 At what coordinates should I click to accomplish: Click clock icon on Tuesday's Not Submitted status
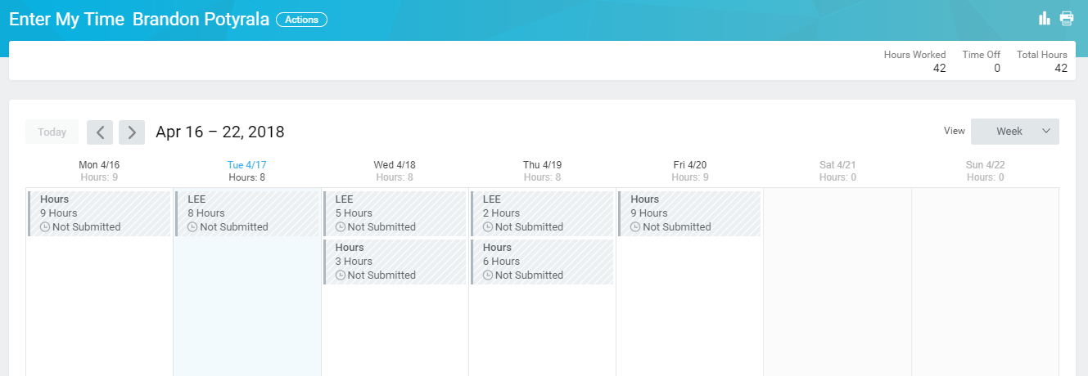pos(192,227)
